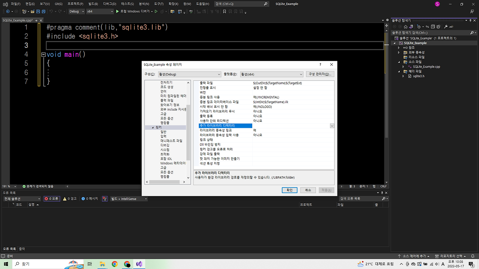Click the Open File folder icon
479x269 pixels.
(33, 11)
